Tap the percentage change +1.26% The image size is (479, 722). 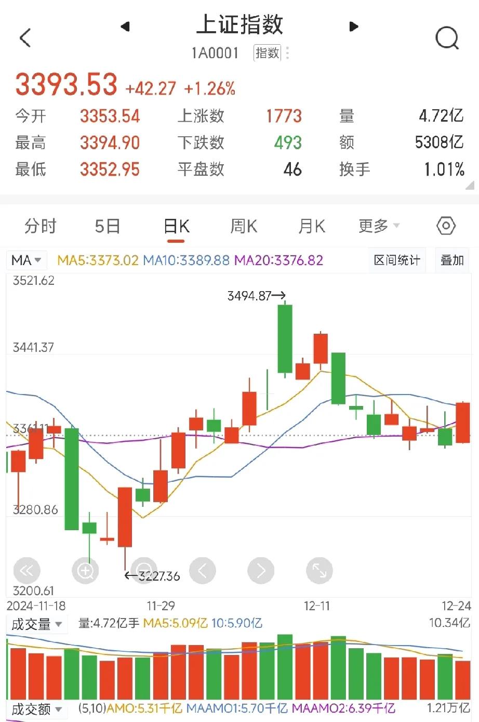(210, 88)
